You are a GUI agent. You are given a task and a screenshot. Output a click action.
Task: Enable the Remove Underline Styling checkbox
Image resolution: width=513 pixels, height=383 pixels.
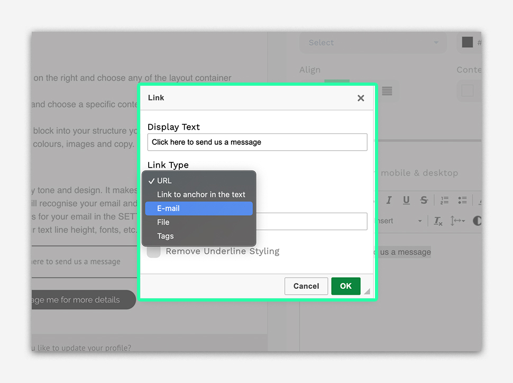point(153,251)
